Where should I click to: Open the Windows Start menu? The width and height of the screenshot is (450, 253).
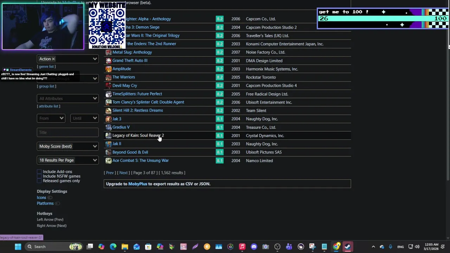click(x=18, y=247)
